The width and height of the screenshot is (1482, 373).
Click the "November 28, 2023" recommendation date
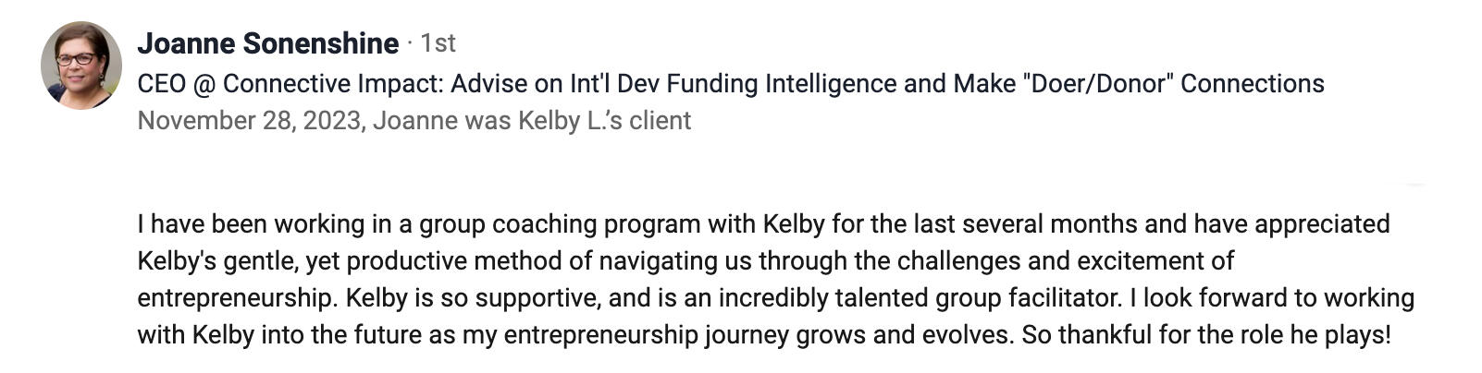pyautogui.click(x=249, y=121)
